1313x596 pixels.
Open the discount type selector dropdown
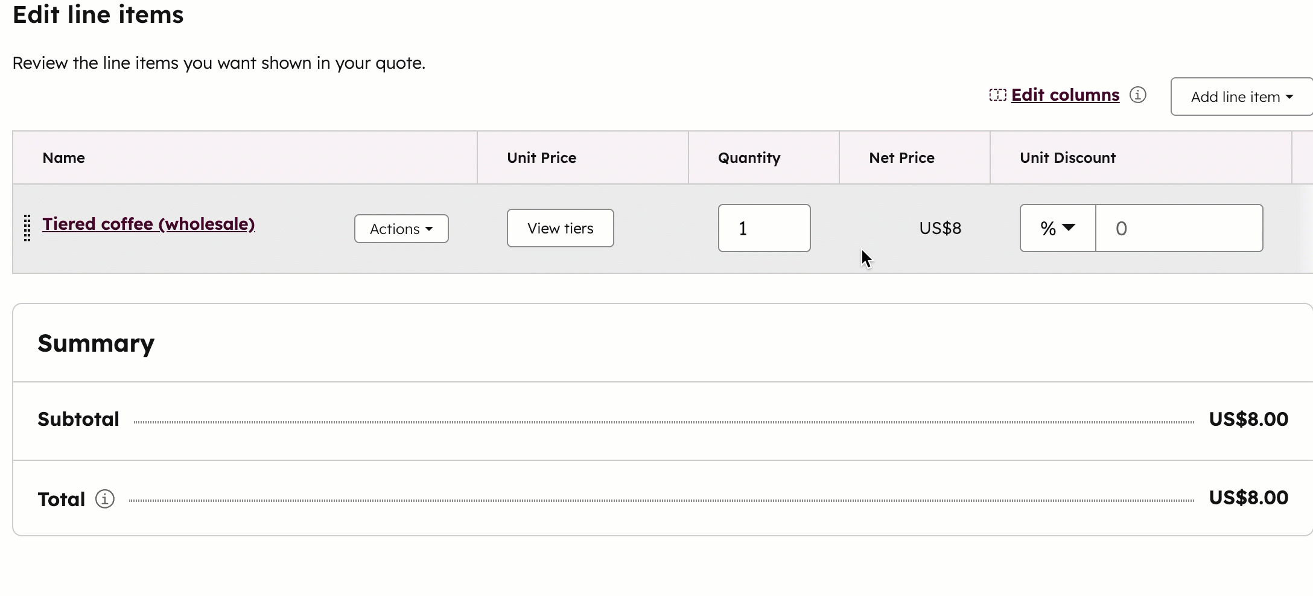coord(1057,228)
